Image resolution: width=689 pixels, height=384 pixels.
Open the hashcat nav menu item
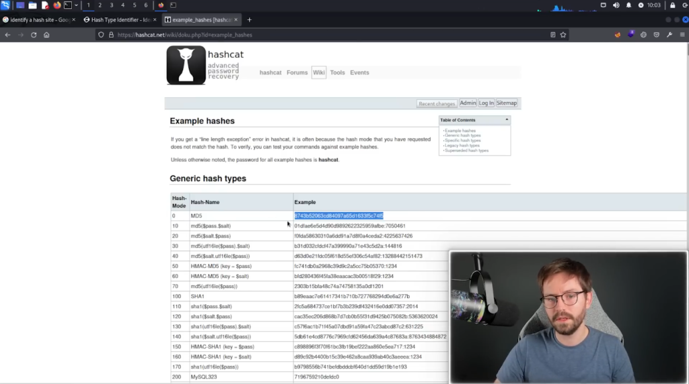[270, 73]
